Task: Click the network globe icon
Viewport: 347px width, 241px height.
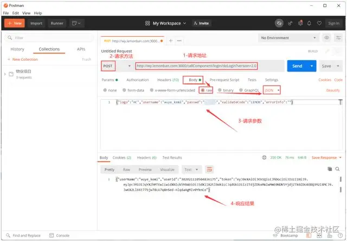Action: [x=264, y=158]
